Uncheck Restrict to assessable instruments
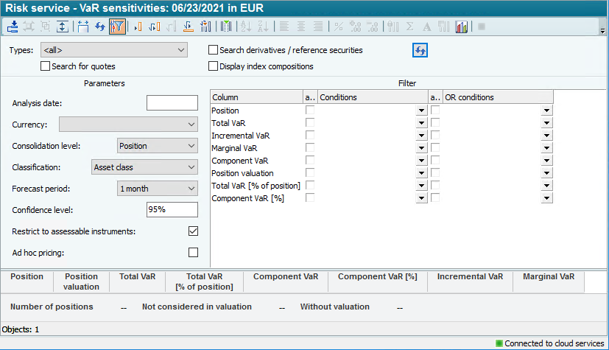This screenshot has width=609, height=350. point(193,231)
